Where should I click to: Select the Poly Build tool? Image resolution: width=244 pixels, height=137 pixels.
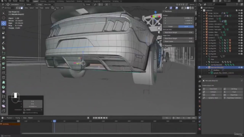click(3, 82)
